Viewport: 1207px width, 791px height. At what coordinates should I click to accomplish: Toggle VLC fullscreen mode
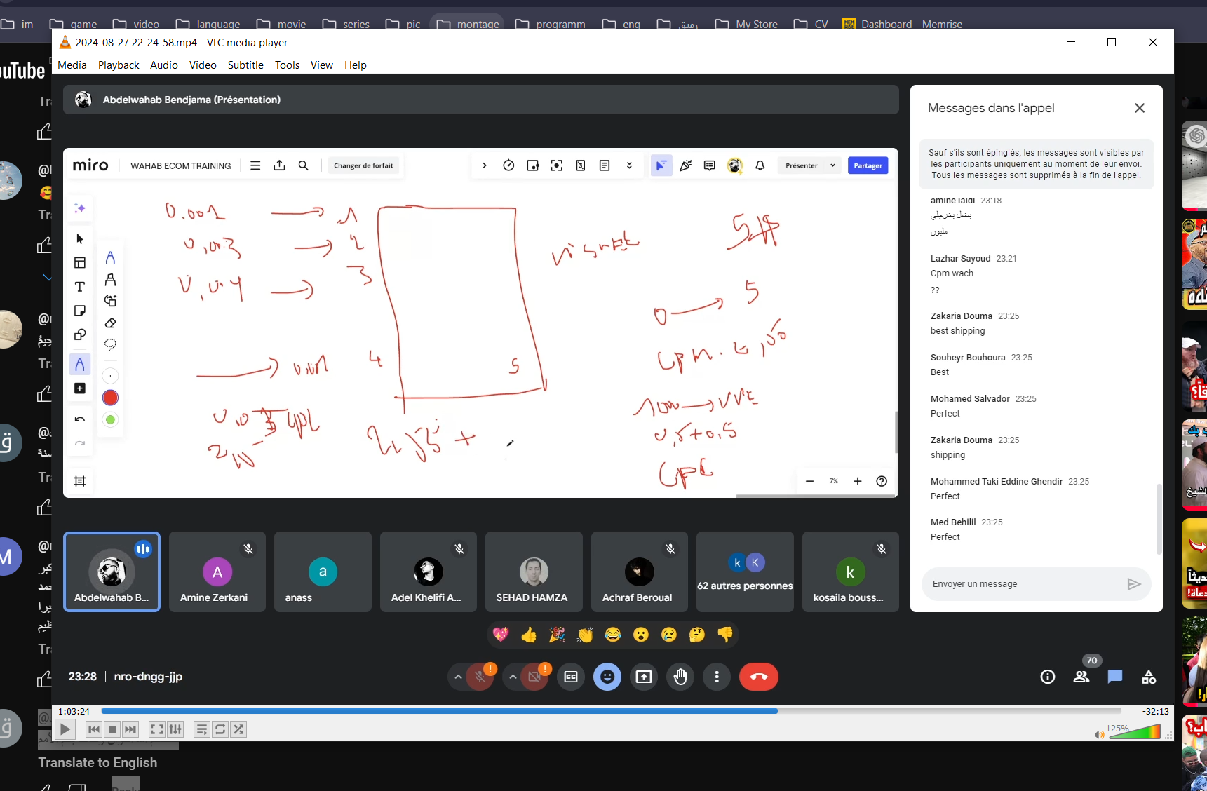pyautogui.click(x=157, y=729)
